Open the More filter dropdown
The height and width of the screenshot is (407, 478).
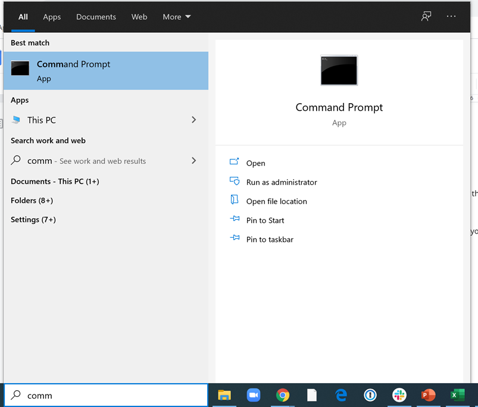[177, 17]
